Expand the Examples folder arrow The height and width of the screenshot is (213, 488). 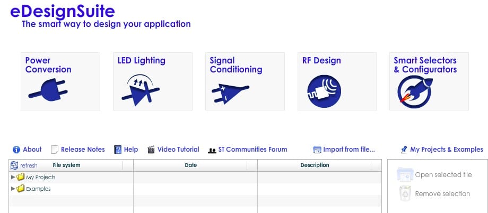pos(13,189)
